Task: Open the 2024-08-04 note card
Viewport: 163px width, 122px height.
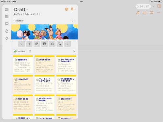Action: pos(44,64)
